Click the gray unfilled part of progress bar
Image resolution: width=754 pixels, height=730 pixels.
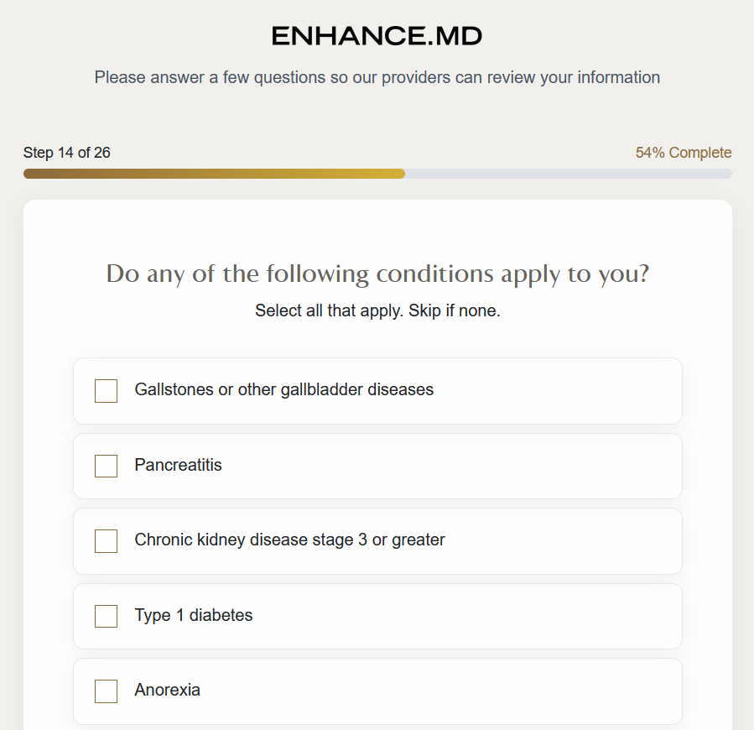[x=568, y=174]
